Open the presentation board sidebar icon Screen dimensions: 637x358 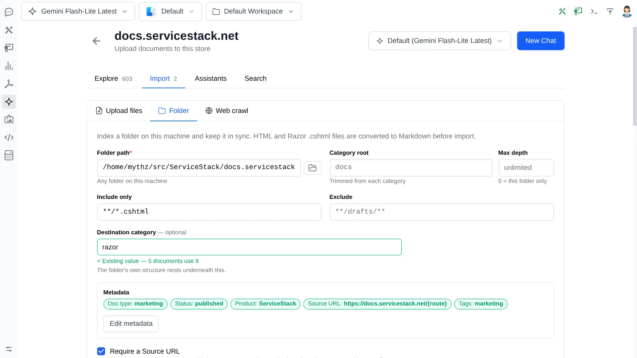pyautogui.click(x=9, y=48)
